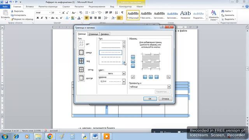The height and width of the screenshot is (140, 249).
Task: Click the font color 'A' icon
Action: 79,18
